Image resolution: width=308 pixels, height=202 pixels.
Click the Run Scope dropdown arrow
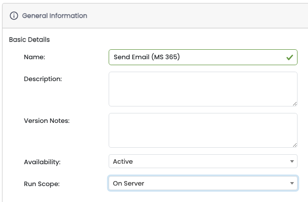(x=292, y=184)
